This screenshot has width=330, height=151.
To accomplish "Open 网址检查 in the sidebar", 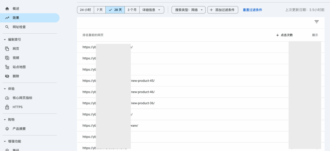I will 30,27.
